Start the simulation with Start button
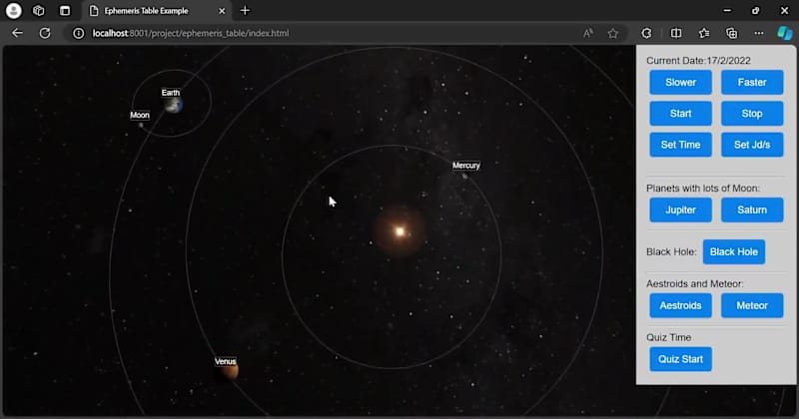The width and height of the screenshot is (799, 419). point(680,114)
